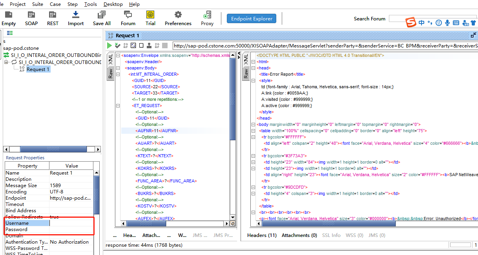Click the empty square request toolbar icon
This screenshot has width=478, height=255.
coord(141,46)
